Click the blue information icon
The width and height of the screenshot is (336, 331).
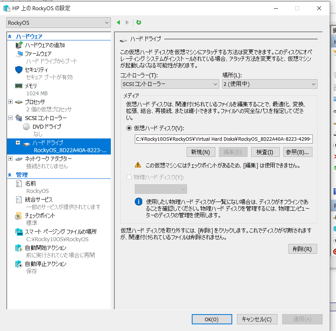[x=138, y=202]
